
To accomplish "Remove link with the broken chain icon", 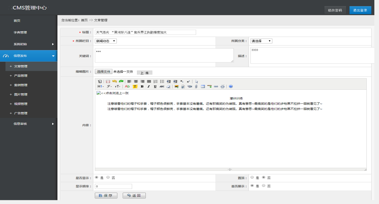I will 223,87.
